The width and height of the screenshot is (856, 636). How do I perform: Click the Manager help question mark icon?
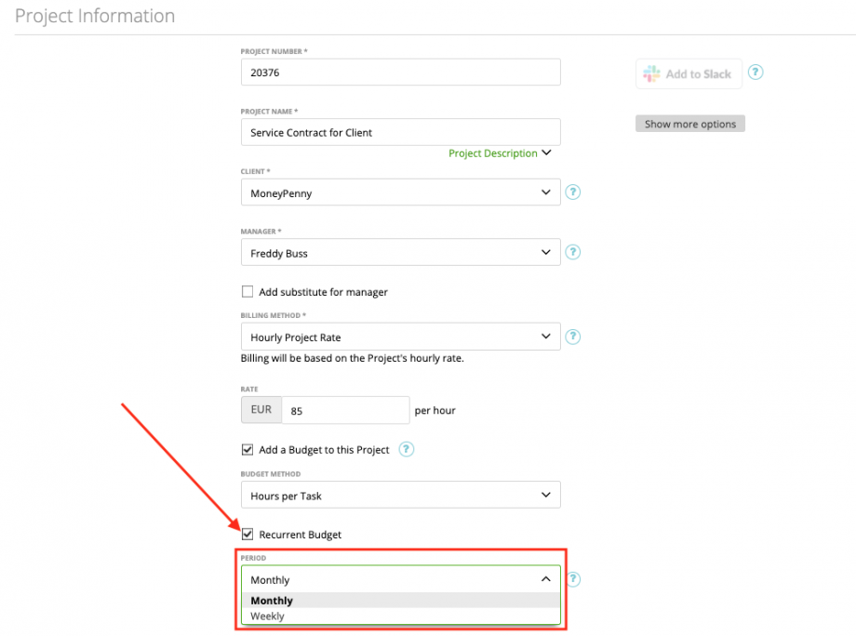coord(572,252)
